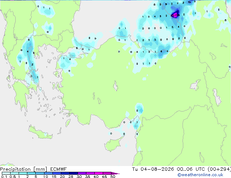231x178 pixels.
Task: Click the '23' value beside the magenta maximum
Action: click(x=178, y=15)
